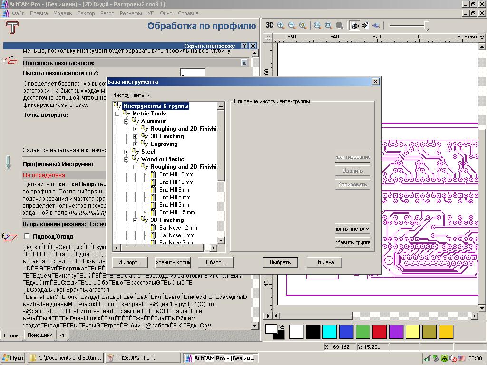Open the Пуск start button

click(x=13, y=358)
